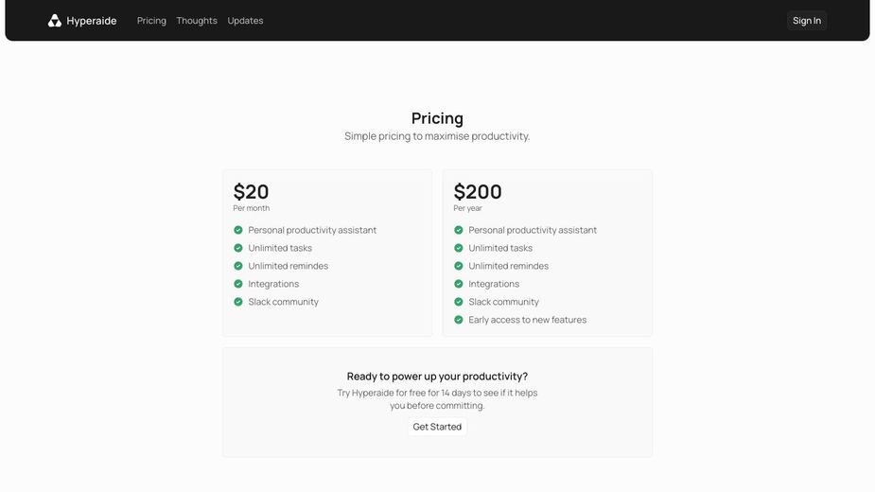Click the green check beside monthly Personal productivity assistant

pyautogui.click(x=238, y=230)
